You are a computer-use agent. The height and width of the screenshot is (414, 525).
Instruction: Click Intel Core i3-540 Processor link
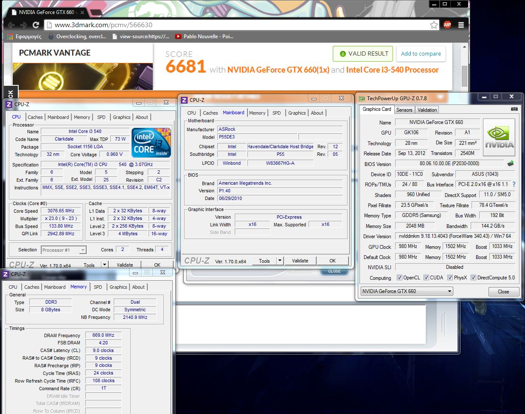pos(393,70)
